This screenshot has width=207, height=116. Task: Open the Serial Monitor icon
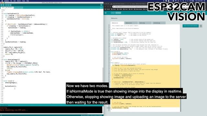101,5
